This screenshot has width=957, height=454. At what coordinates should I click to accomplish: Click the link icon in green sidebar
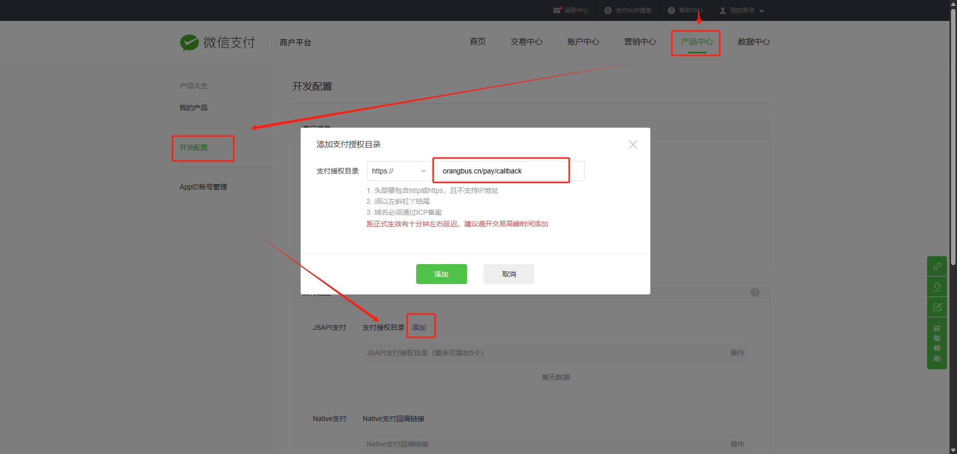tap(937, 266)
